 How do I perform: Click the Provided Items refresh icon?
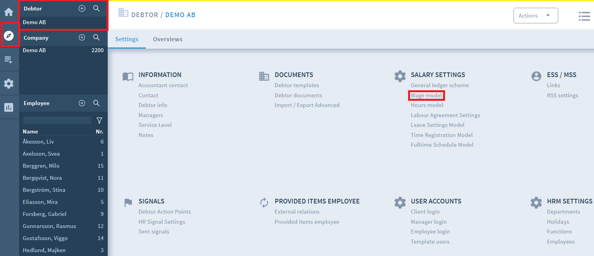[264, 203]
